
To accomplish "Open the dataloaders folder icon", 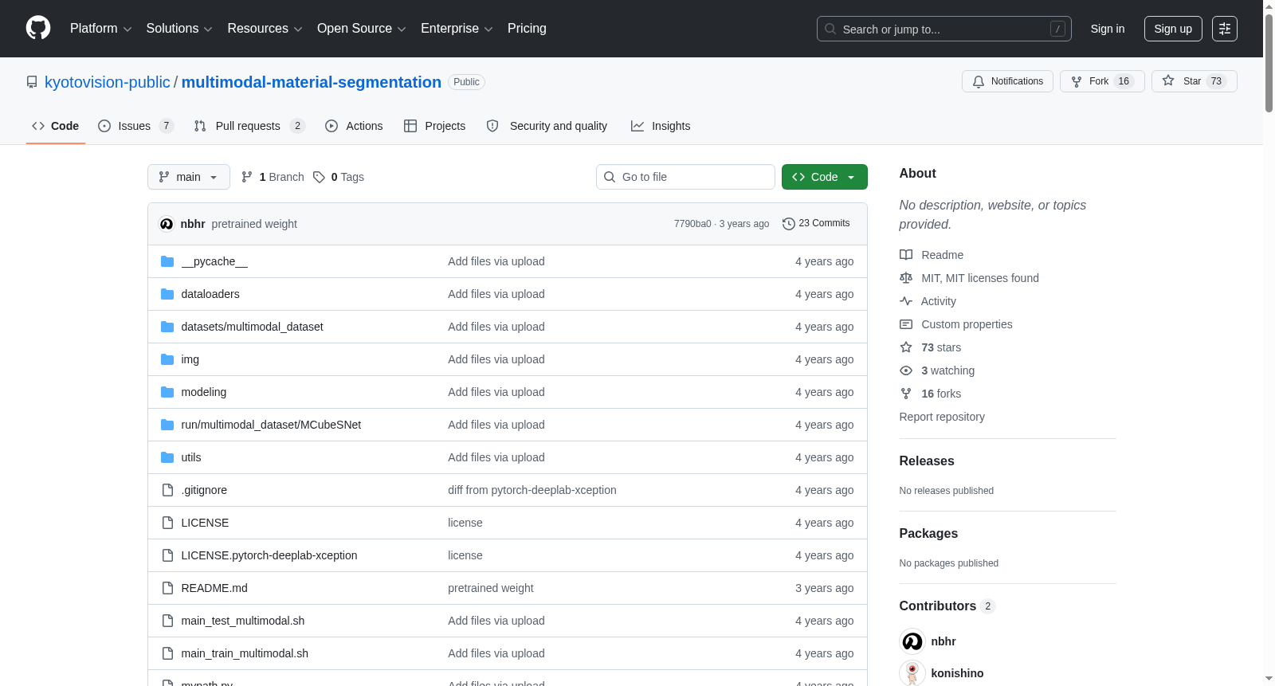I will pos(167,294).
